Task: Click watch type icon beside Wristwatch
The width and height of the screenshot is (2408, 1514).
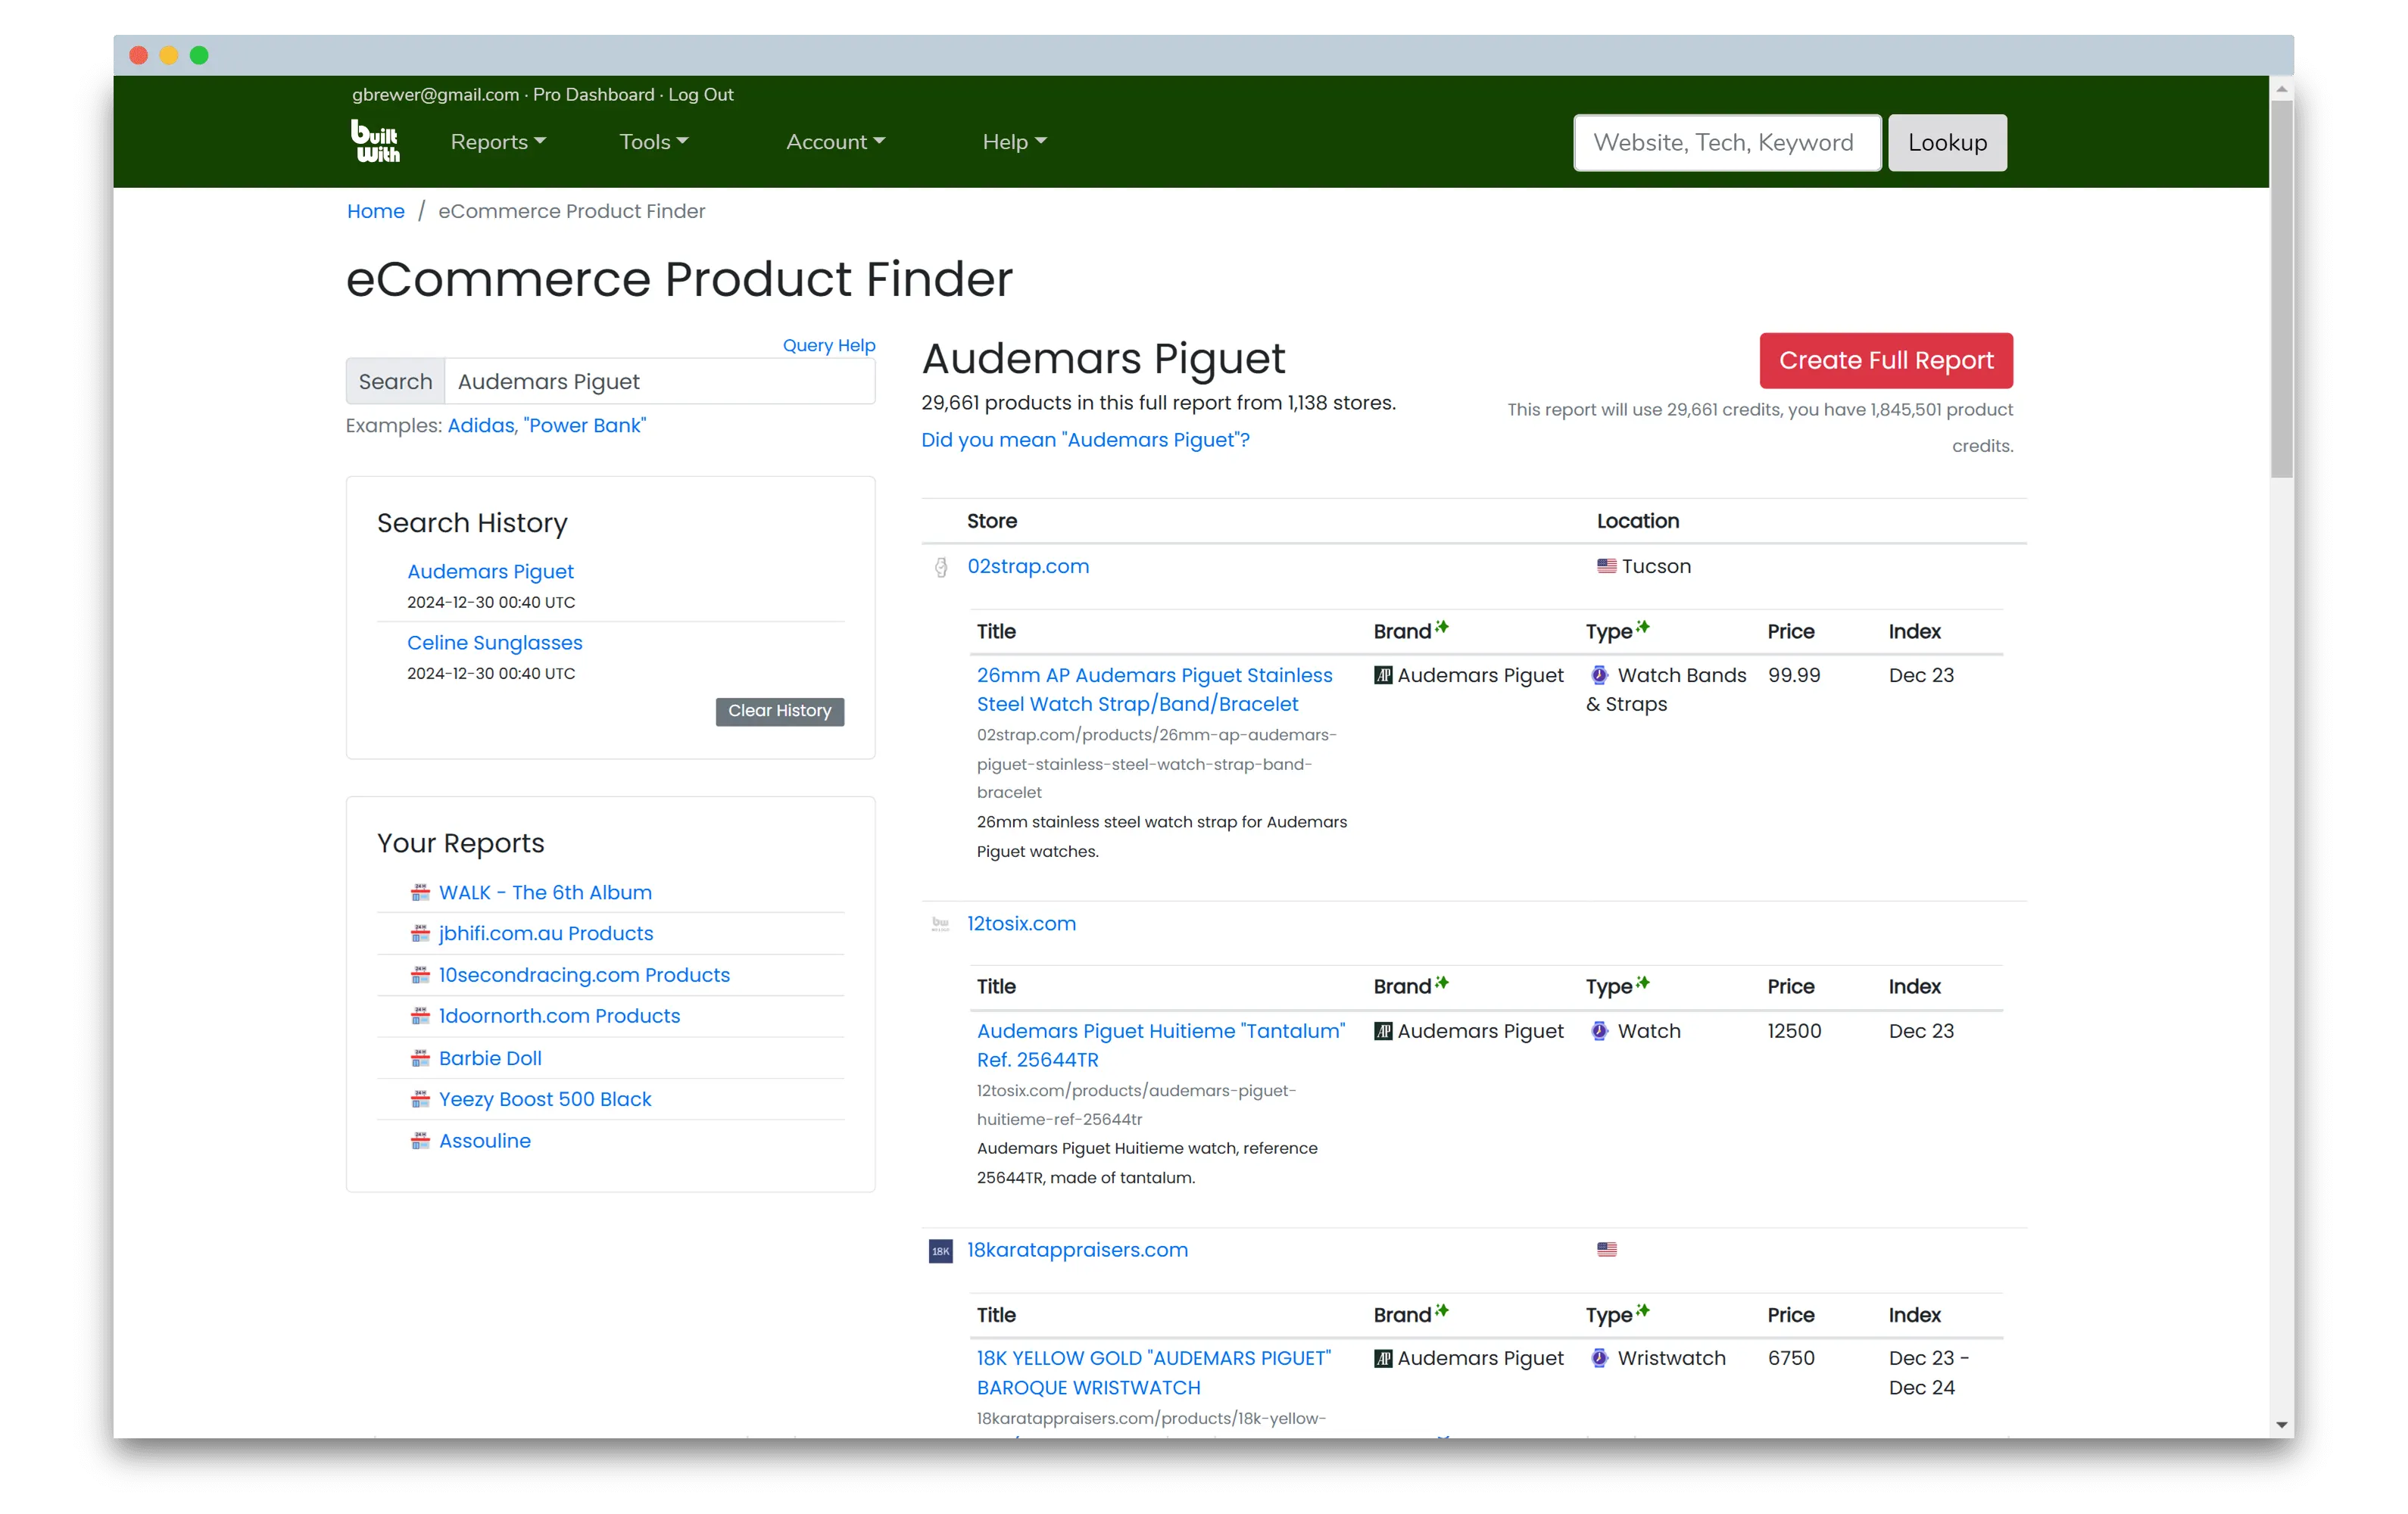Action: click(1599, 1358)
